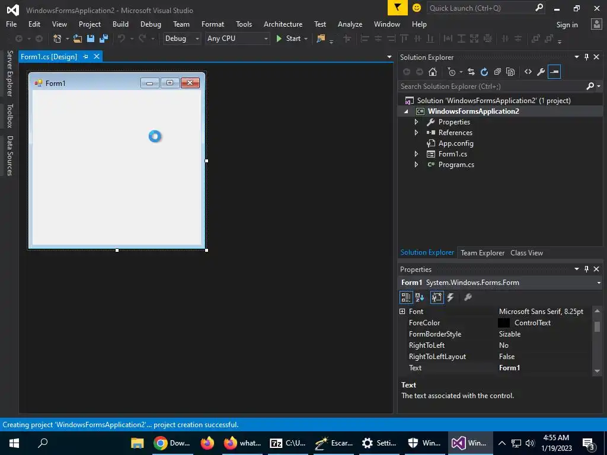This screenshot has width=607, height=455.
Task: Open the Toolbox side tab
Action: 9,116
